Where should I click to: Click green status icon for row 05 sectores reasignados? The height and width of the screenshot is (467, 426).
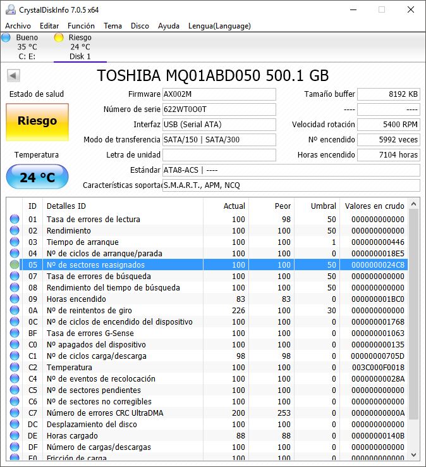click(x=15, y=265)
